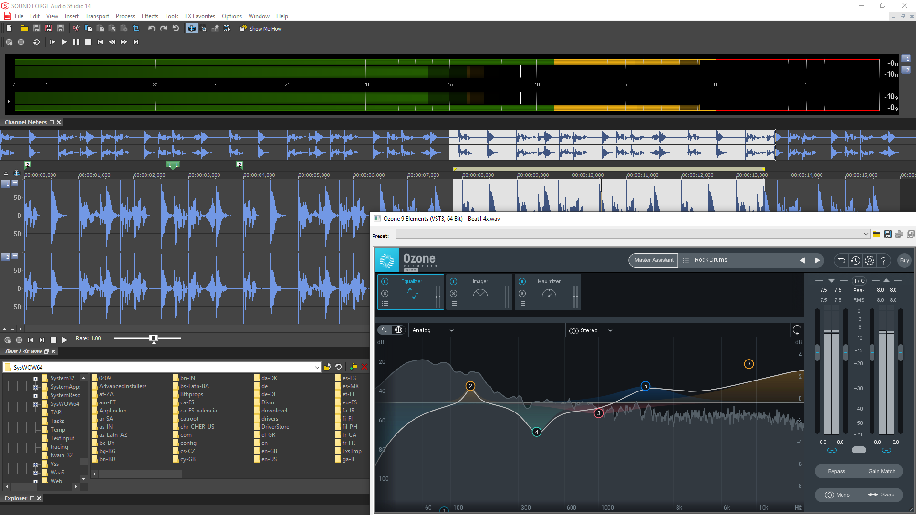Click the Show Me How button
Screen dimensions: 916x515
click(261, 29)
